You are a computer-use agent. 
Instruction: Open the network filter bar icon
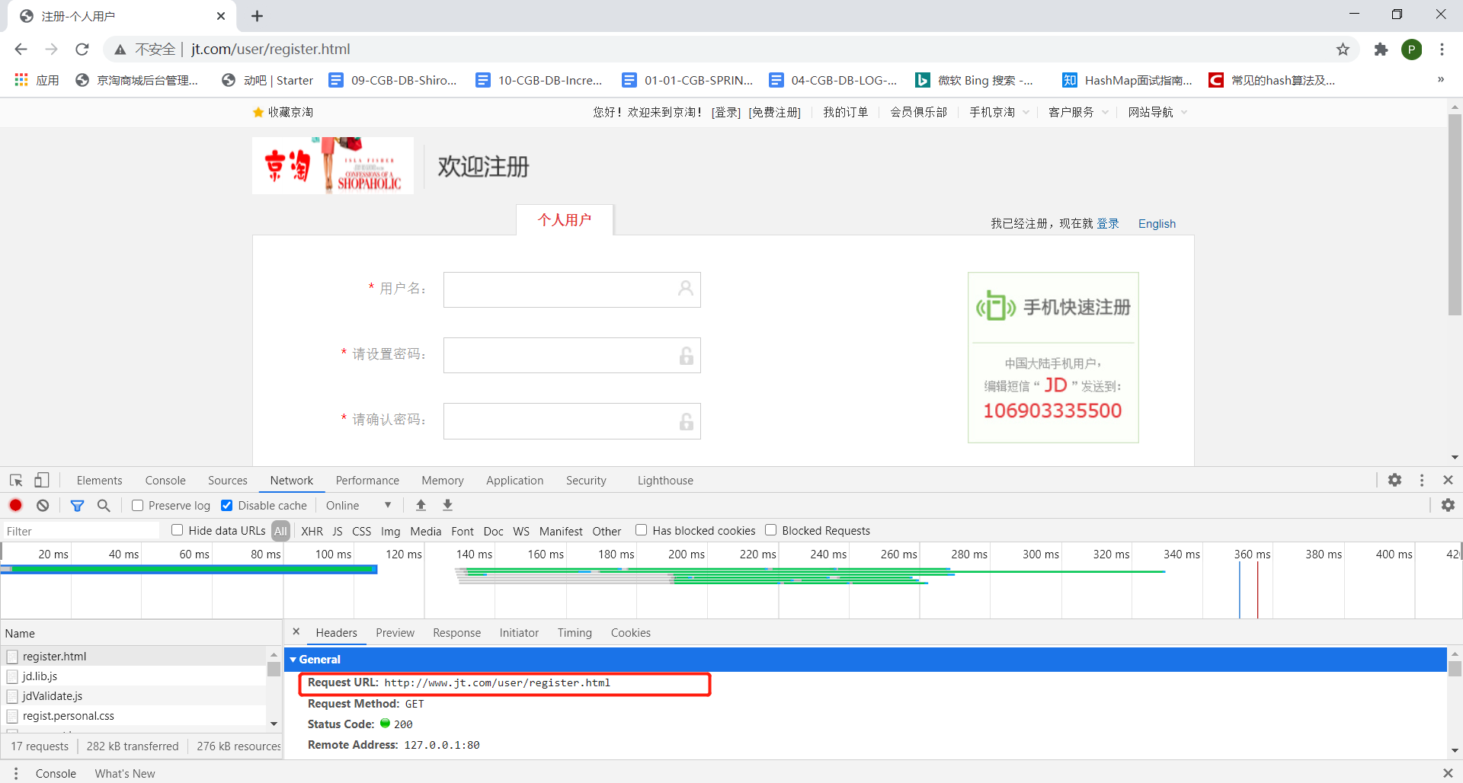pyautogui.click(x=77, y=505)
